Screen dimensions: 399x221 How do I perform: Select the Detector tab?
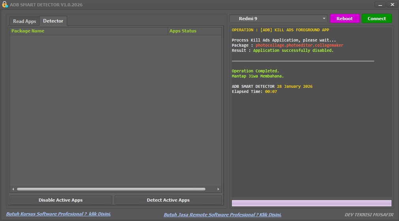point(53,21)
